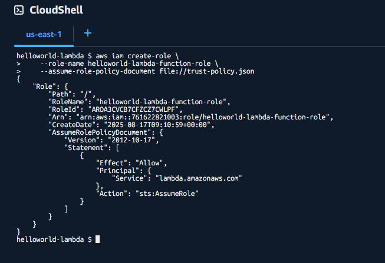The width and height of the screenshot is (385, 263).
Task: Click the "RoleName" key in the output
Action: point(68,102)
